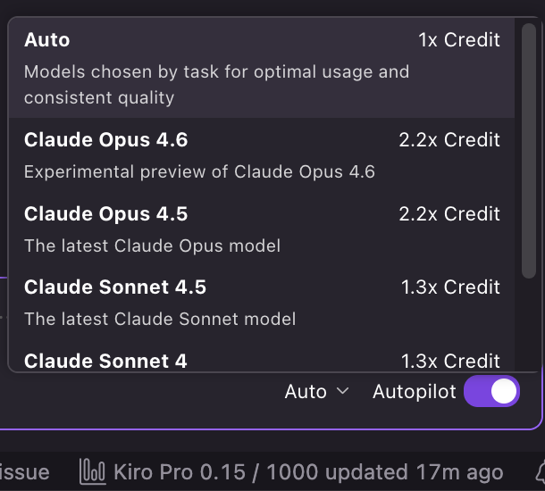Click the 1x Credit label for Auto
Viewport: 545px width, 491px height.
click(x=459, y=40)
